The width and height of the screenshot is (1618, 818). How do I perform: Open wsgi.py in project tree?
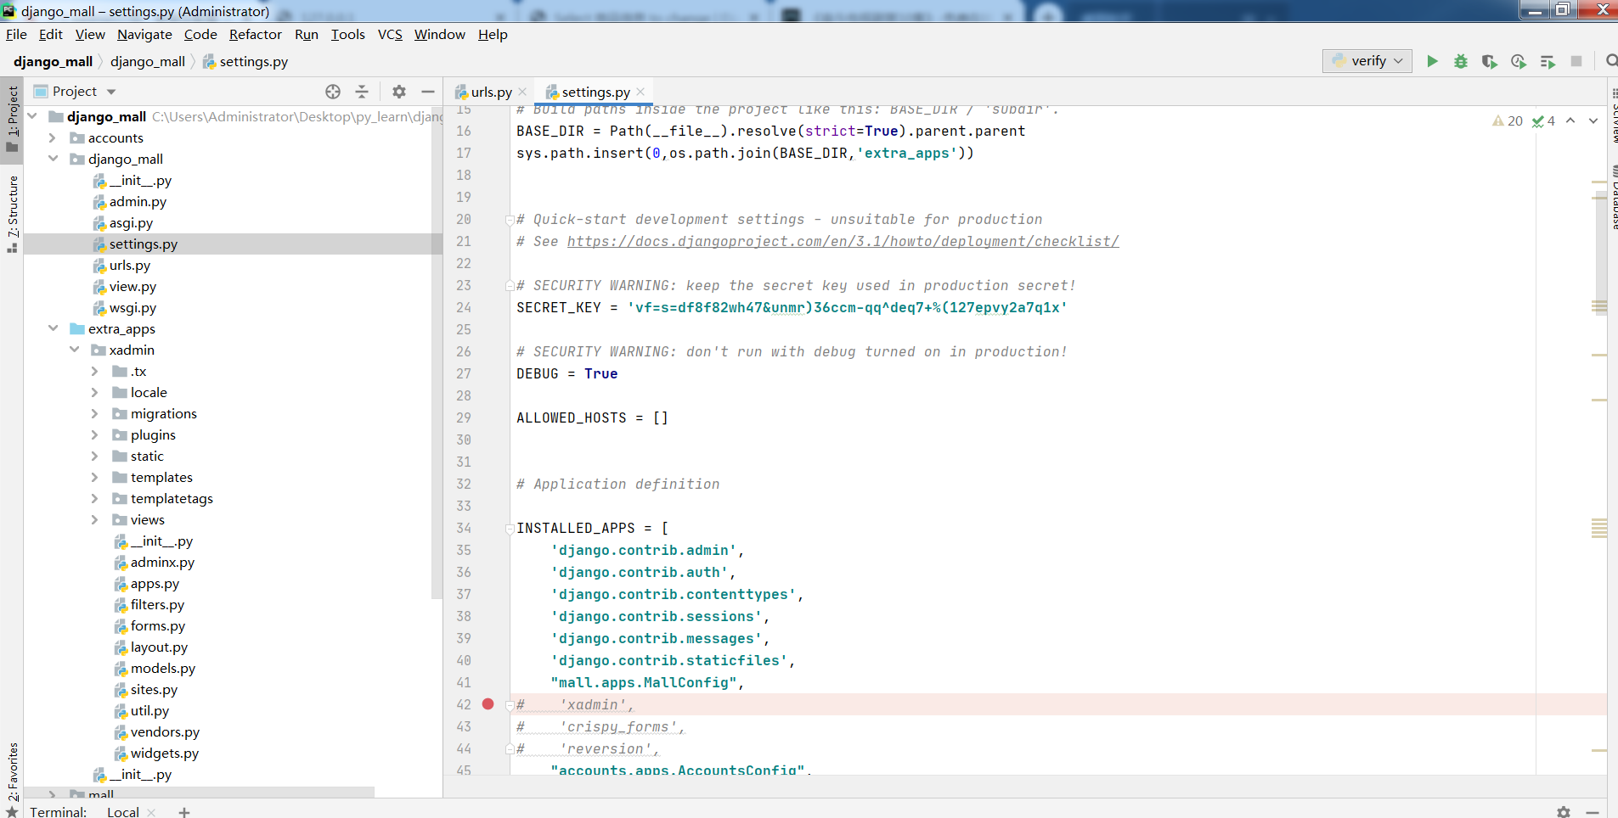tap(132, 307)
